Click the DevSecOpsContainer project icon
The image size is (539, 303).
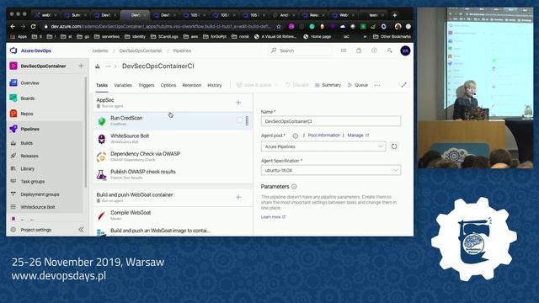coord(13,66)
